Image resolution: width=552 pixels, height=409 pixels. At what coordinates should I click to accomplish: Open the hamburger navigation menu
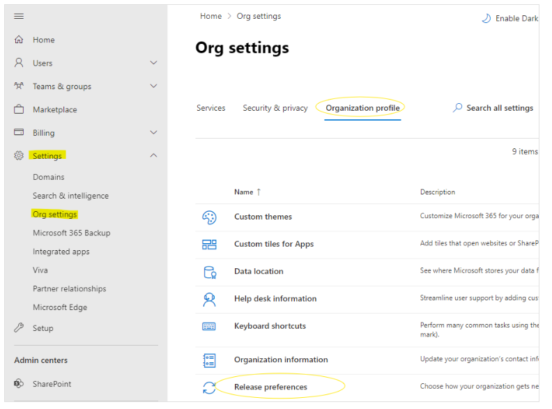coord(19,16)
